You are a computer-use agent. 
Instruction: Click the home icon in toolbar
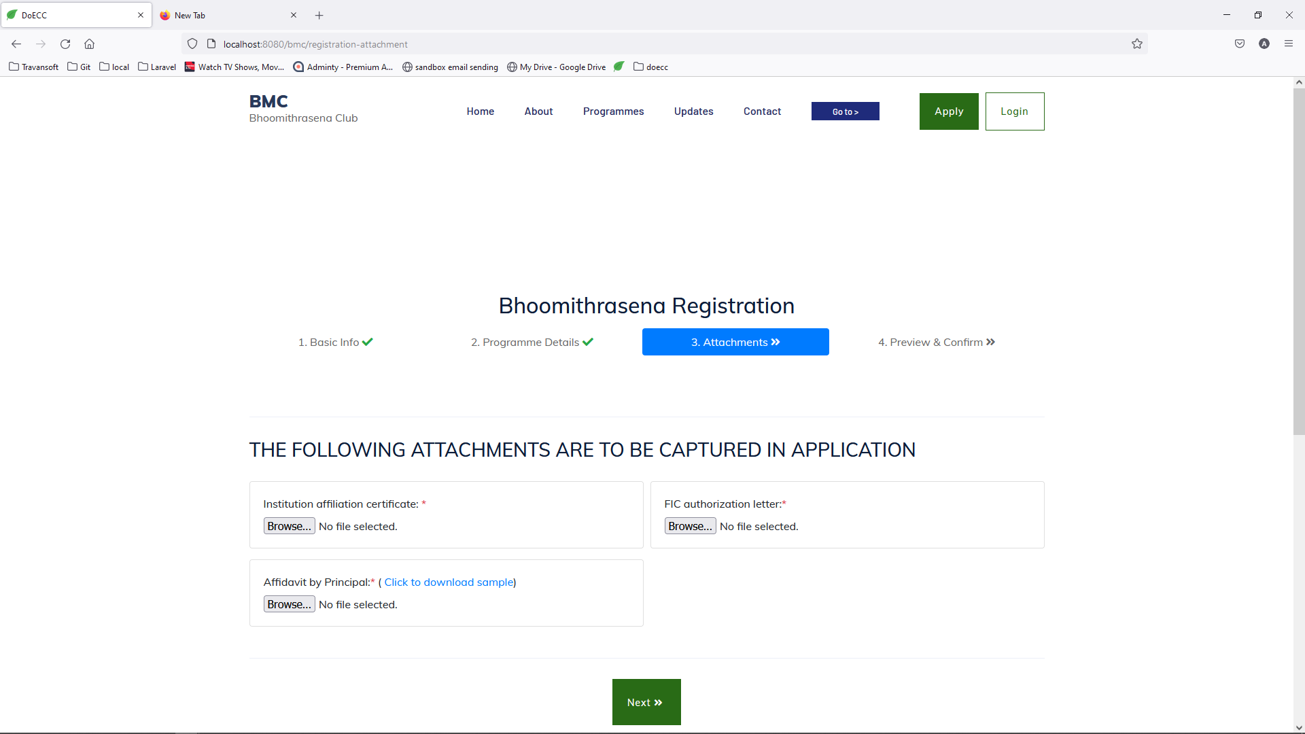click(x=89, y=44)
